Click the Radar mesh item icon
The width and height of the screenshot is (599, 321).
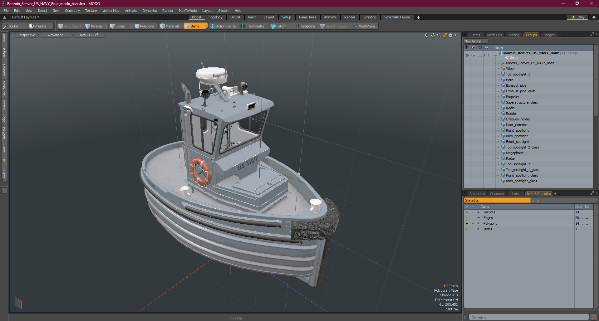(x=503, y=158)
